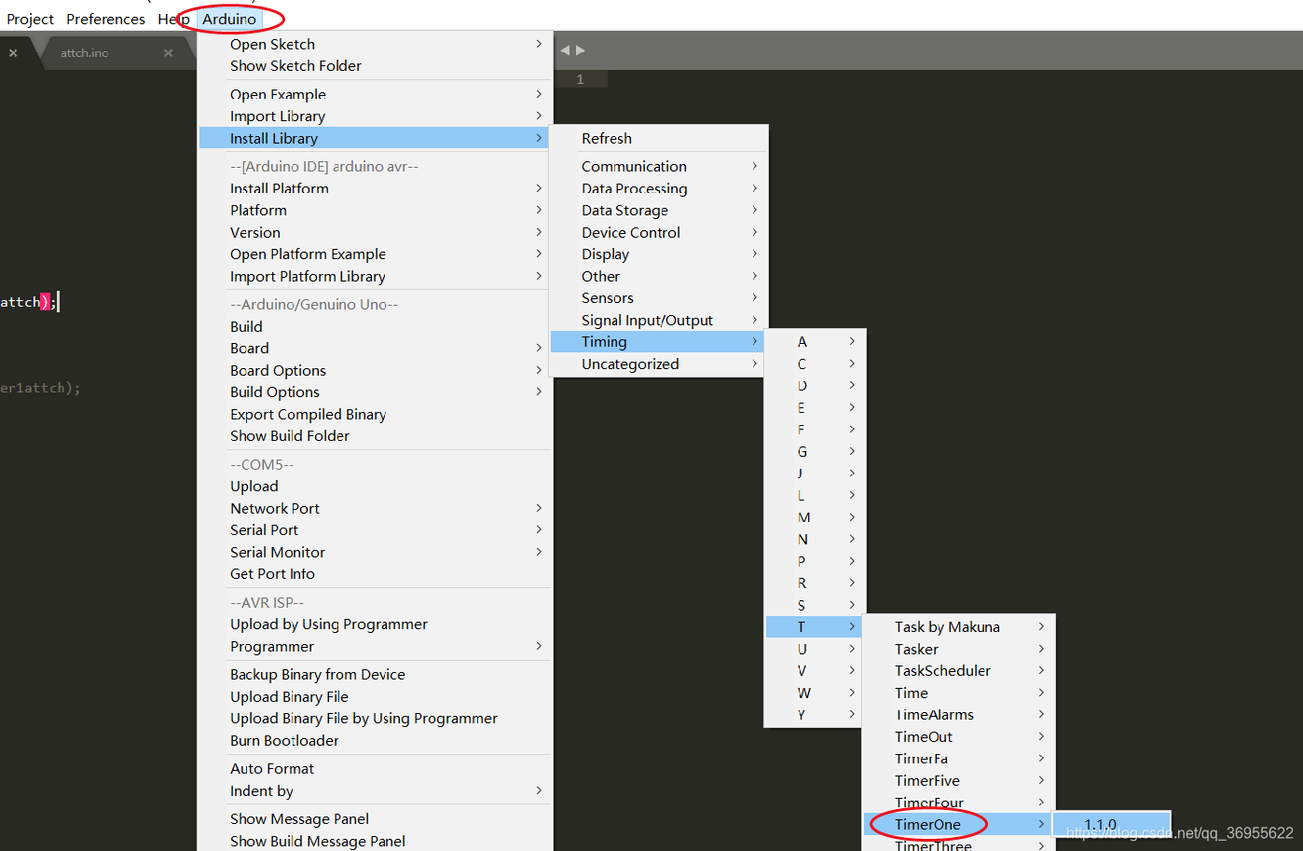Choose Get Port Info
The image size is (1303, 851).
click(x=374, y=574)
